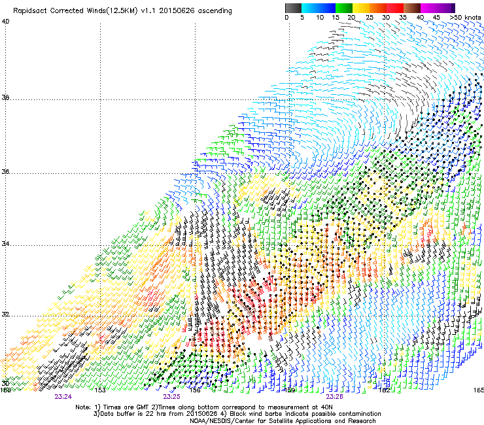Click the 23:25 time marker

click(x=171, y=397)
